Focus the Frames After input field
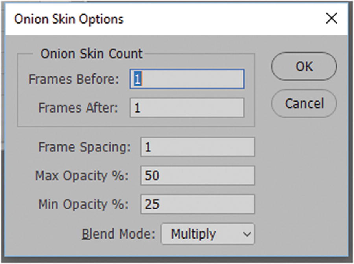354x264 pixels. [187, 108]
